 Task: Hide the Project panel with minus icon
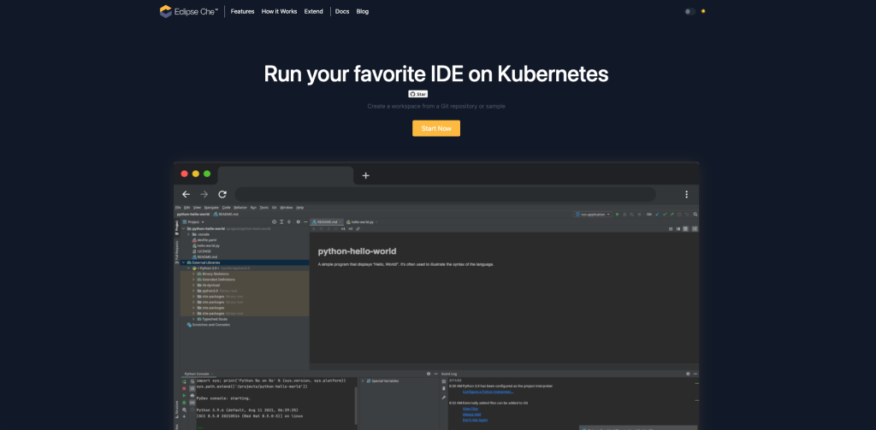tap(305, 221)
